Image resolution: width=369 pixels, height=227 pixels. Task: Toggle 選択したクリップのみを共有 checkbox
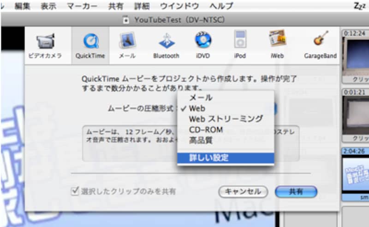tap(75, 191)
